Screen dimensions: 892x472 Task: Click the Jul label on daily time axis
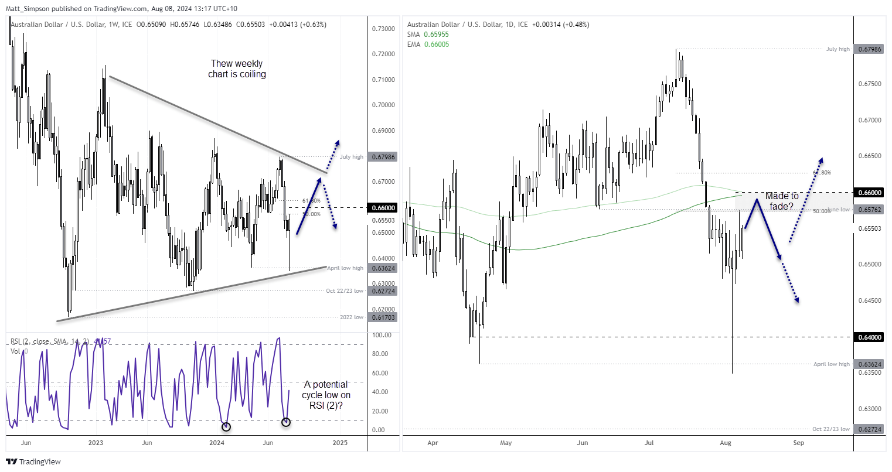point(649,443)
